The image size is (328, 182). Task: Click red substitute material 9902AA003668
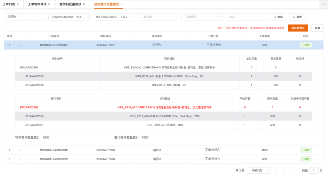coord(29,107)
